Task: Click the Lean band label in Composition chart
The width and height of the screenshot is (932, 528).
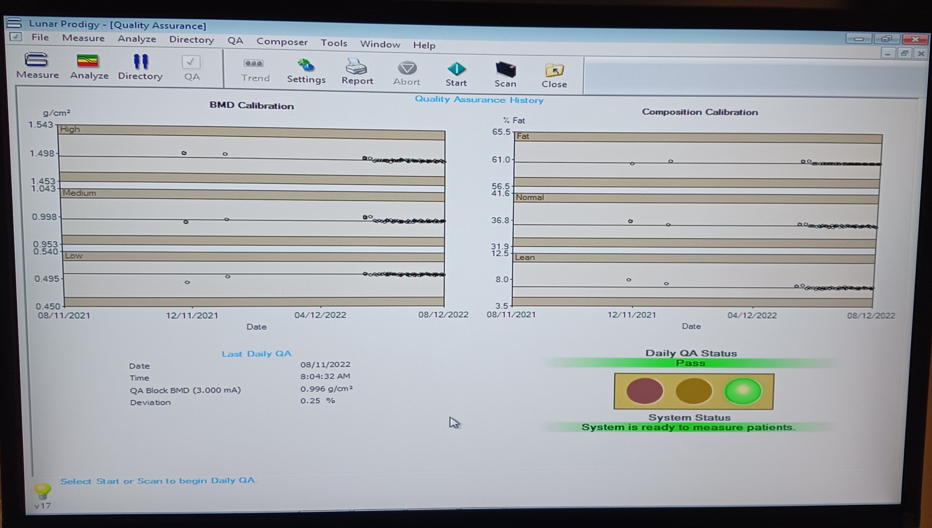Action: tap(525, 257)
